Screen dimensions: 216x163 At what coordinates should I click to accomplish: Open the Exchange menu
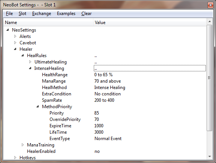click(x=42, y=14)
